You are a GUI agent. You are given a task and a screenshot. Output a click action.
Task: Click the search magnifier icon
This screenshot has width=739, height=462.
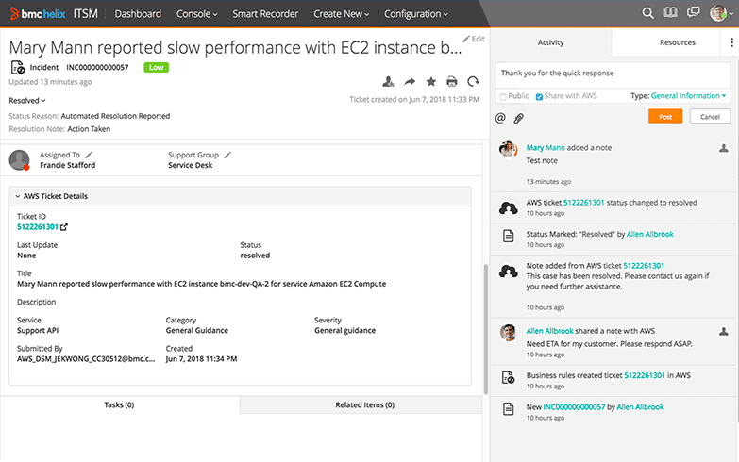pos(647,13)
